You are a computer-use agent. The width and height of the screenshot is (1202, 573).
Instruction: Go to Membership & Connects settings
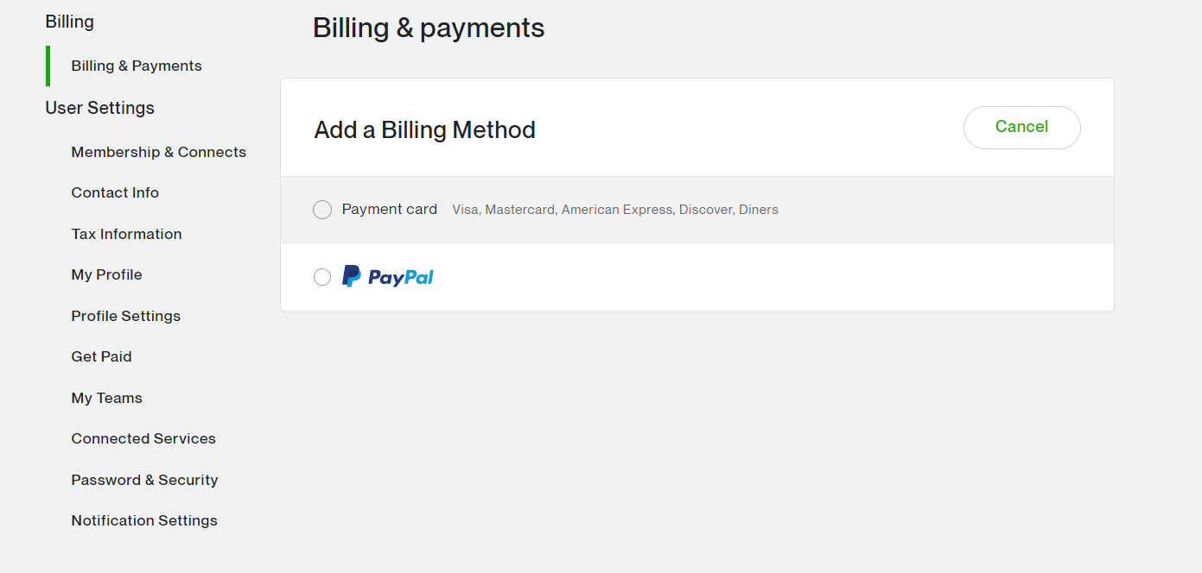pyautogui.click(x=158, y=152)
